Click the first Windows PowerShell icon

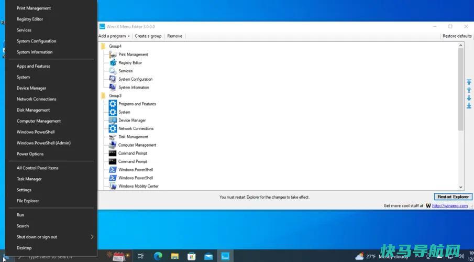pyautogui.click(x=113, y=169)
